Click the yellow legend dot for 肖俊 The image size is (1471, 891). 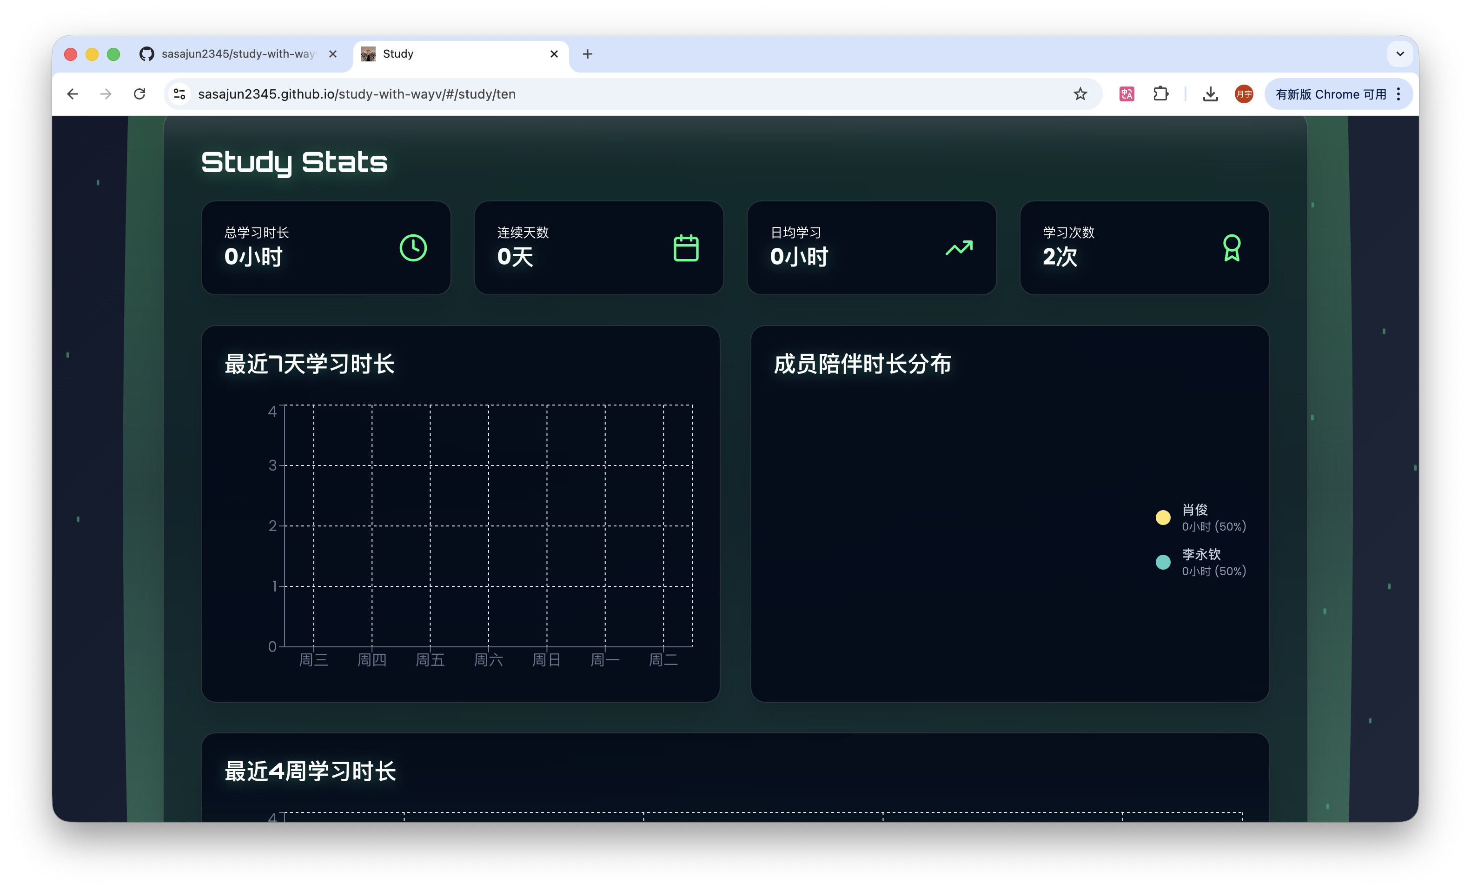tap(1162, 517)
